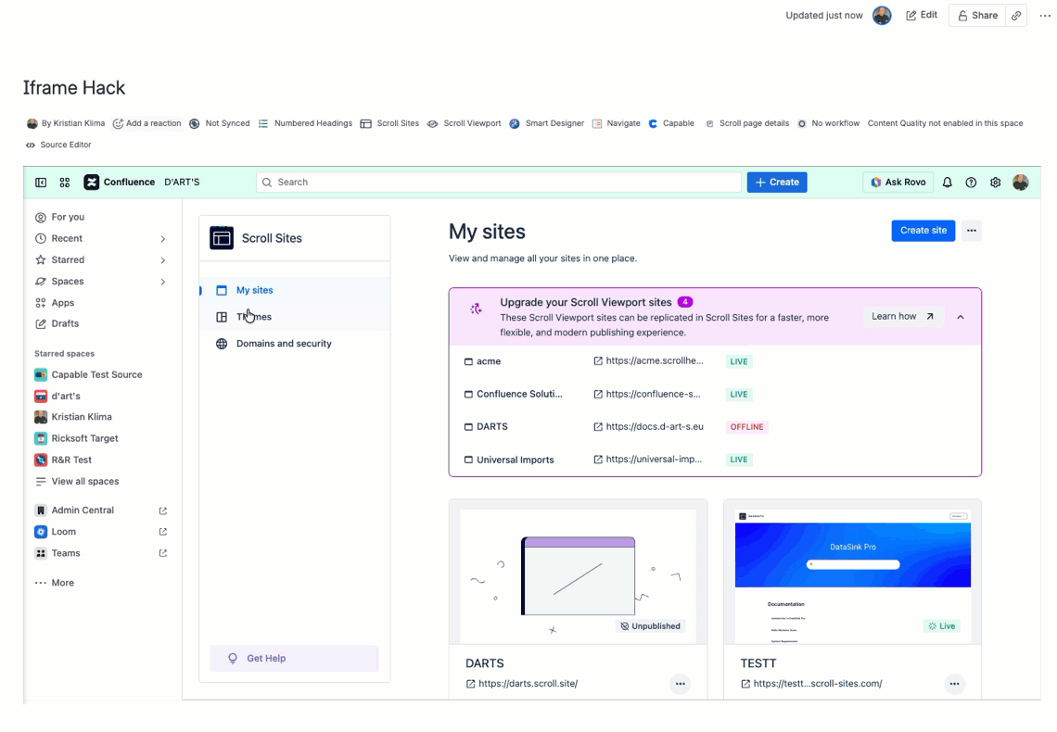Open the Confluence settings gear

tap(995, 183)
